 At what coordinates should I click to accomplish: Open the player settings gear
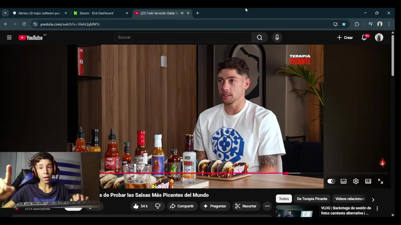(x=356, y=181)
